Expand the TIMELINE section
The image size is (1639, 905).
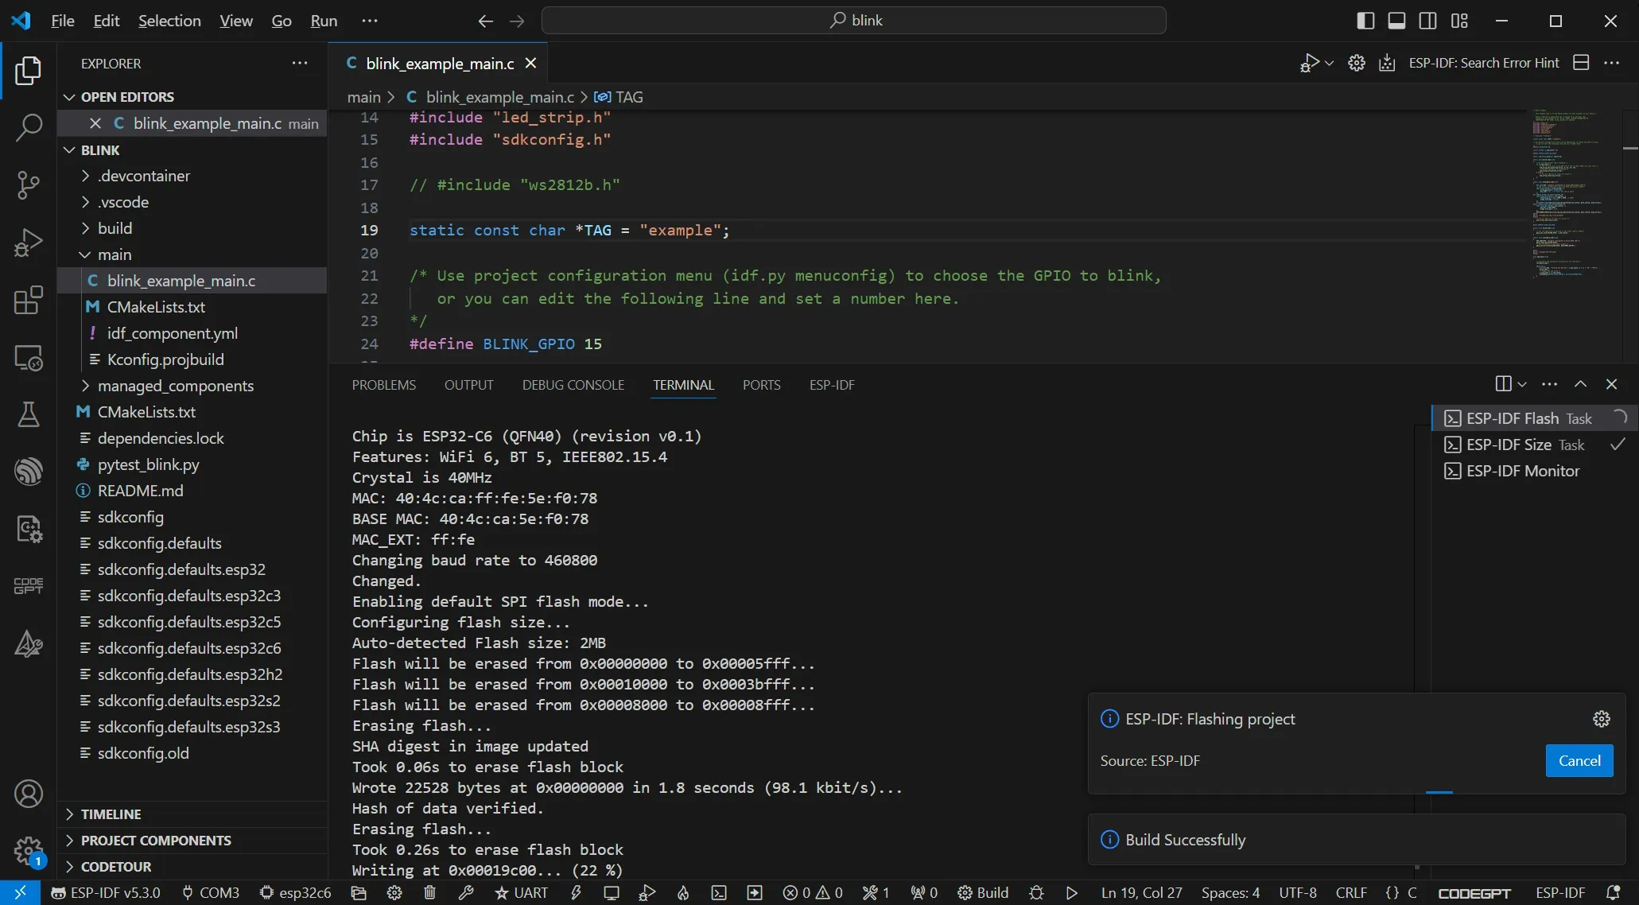pos(111,814)
